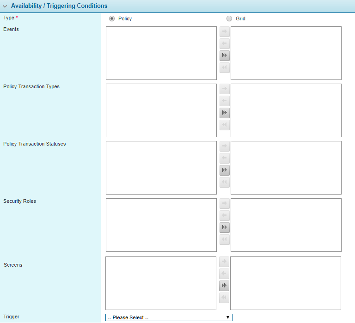Click the Events move-all-right double arrow
Image resolution: width=355 pixels, height=323 pixels.
pyautogui.click(x=224, y=56)
